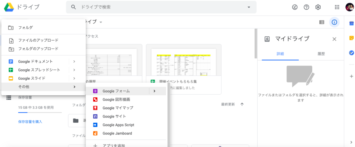
Task: Switch to list view layout
Action: pos(321,22)
